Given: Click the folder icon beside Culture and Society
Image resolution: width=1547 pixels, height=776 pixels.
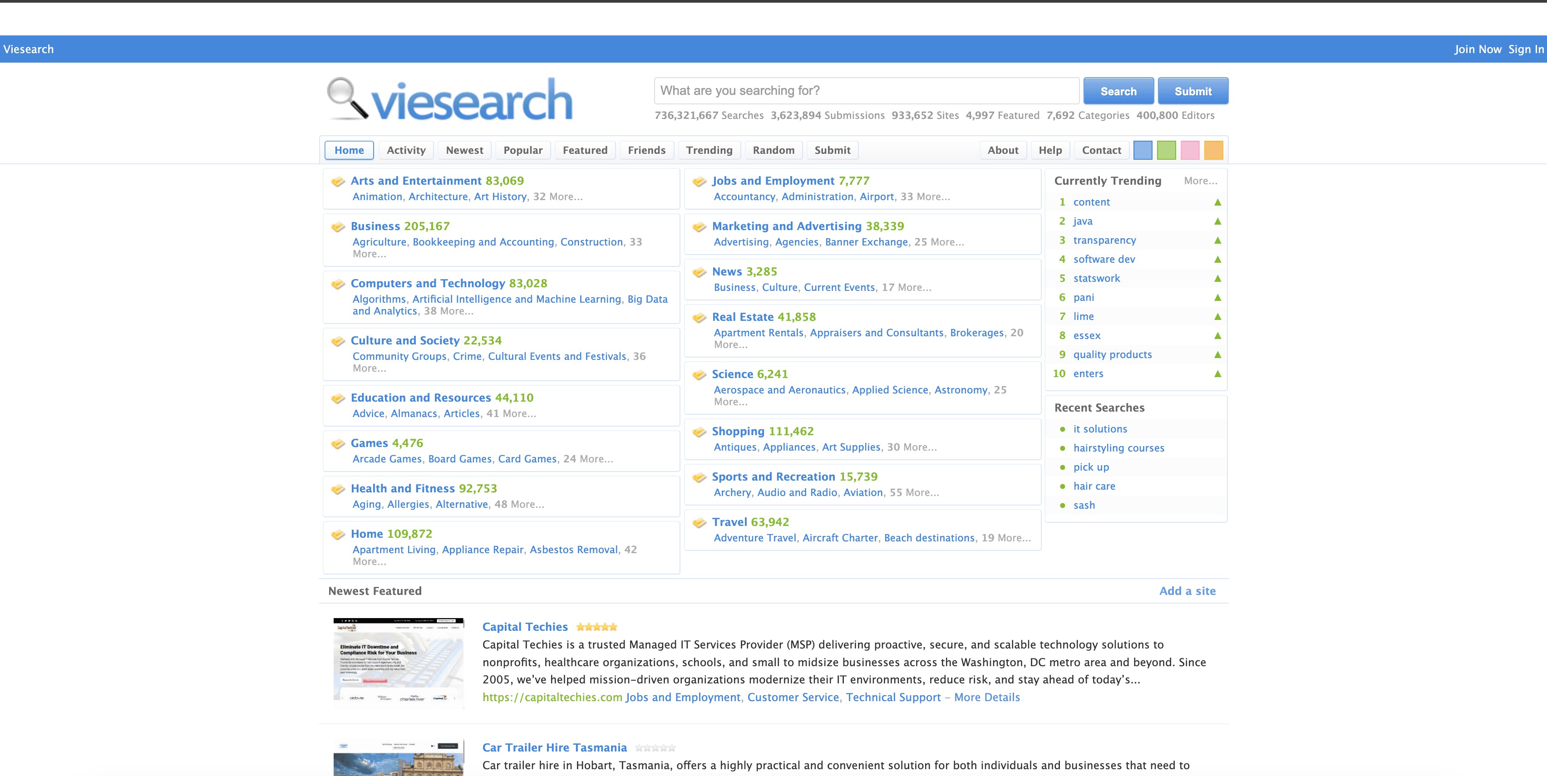Looking at the screenshot, I should click(x=338, y=341).
